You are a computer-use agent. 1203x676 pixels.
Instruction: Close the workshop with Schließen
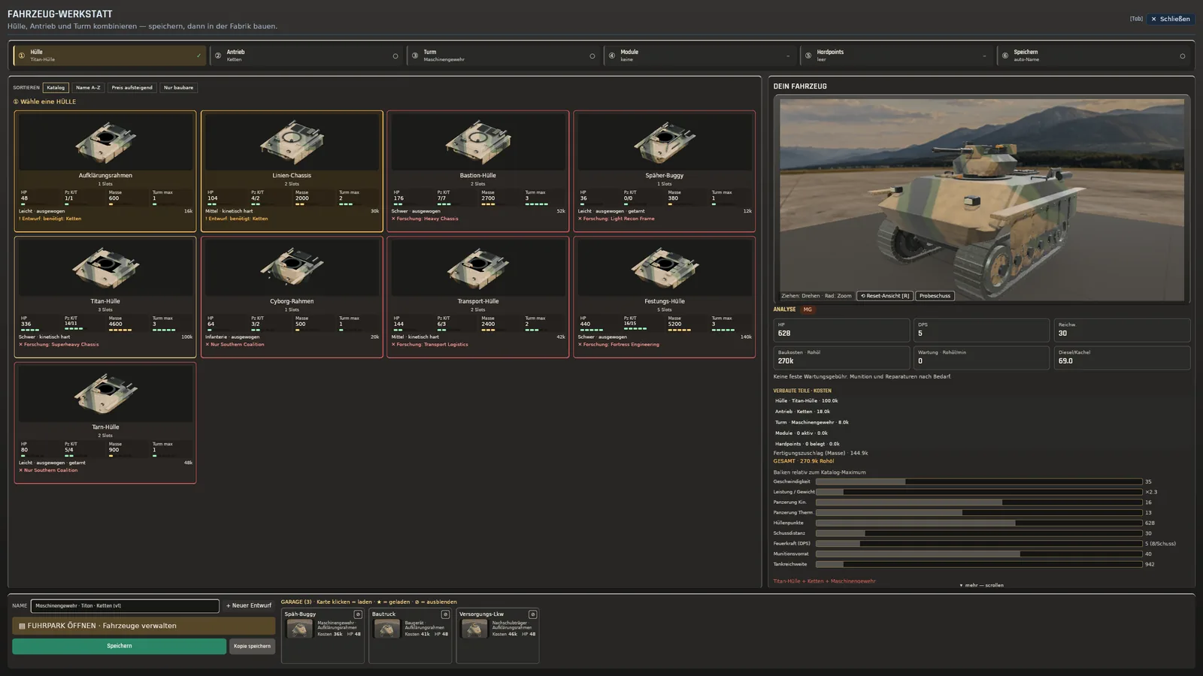click(x=1170, y=19)
